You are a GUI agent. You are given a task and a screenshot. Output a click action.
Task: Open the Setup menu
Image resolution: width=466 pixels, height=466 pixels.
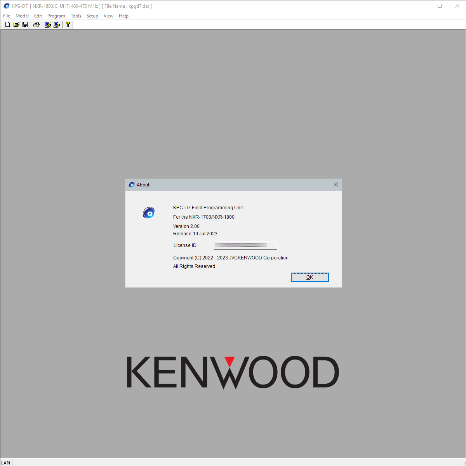click(92, 16)
